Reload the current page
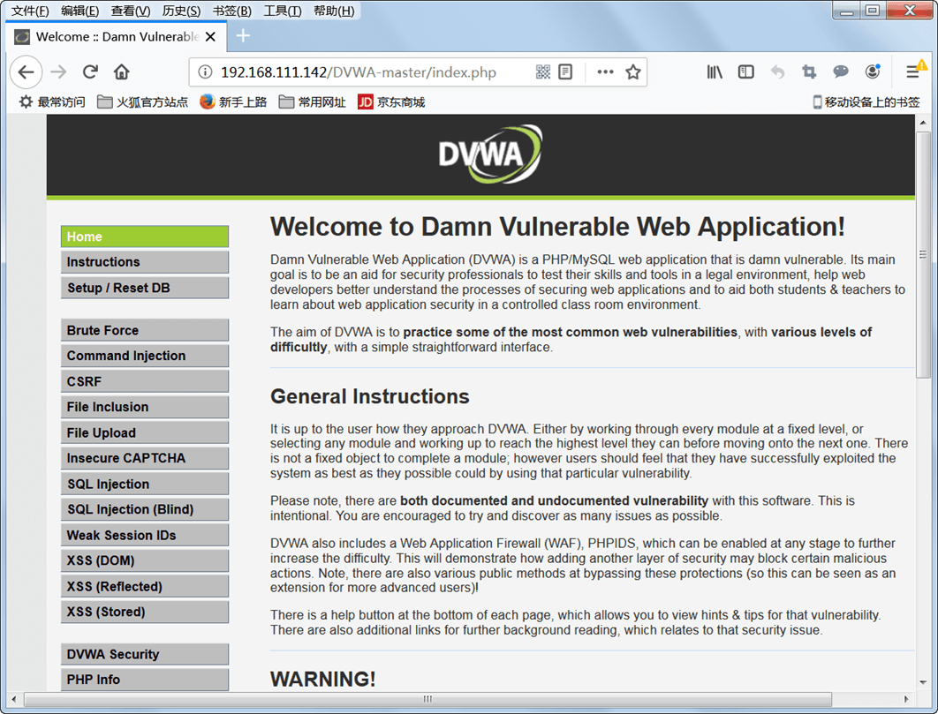938x714 pixels. 90,72
